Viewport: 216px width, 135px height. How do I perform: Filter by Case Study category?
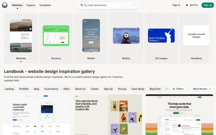[138, 89]
